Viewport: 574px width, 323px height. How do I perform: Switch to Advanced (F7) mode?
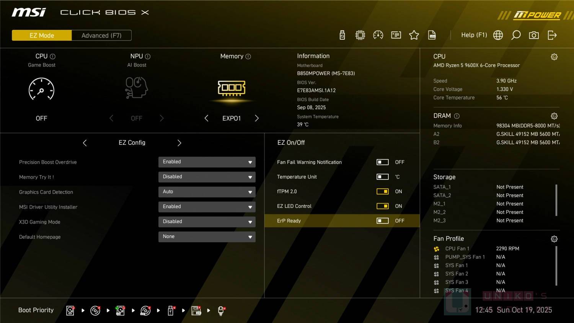pyautogui.click(x=101, y=35)
